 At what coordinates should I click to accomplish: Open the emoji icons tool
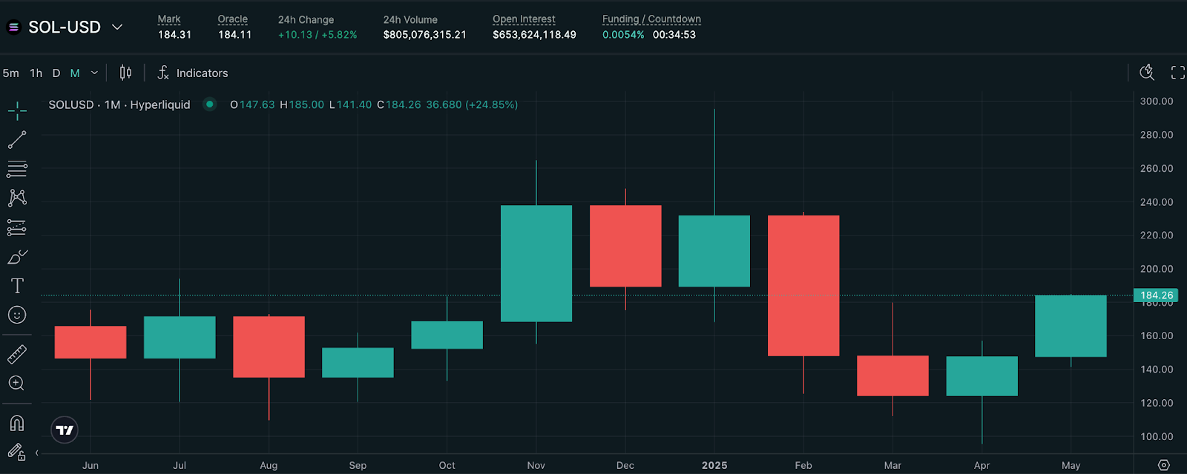tap(17, 316)
